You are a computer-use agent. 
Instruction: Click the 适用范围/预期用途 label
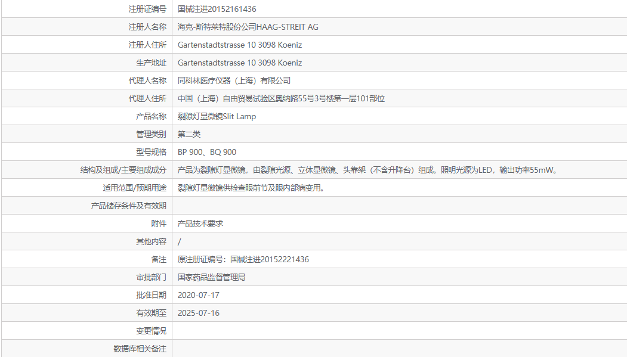coord(134,188)
